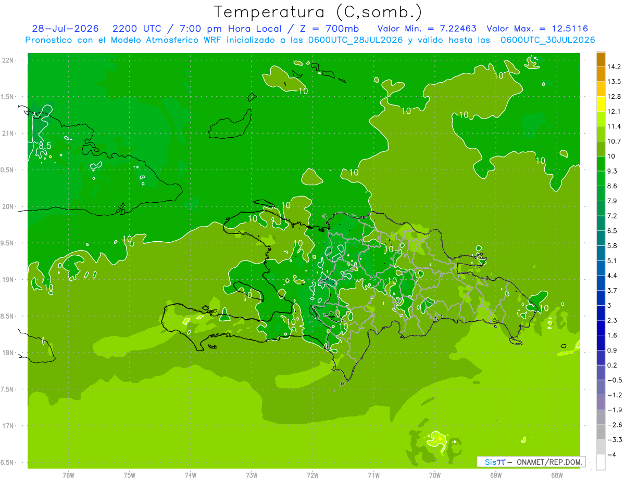
Task: Click the "2.3" colorbar value
Action: coord(612,320)
